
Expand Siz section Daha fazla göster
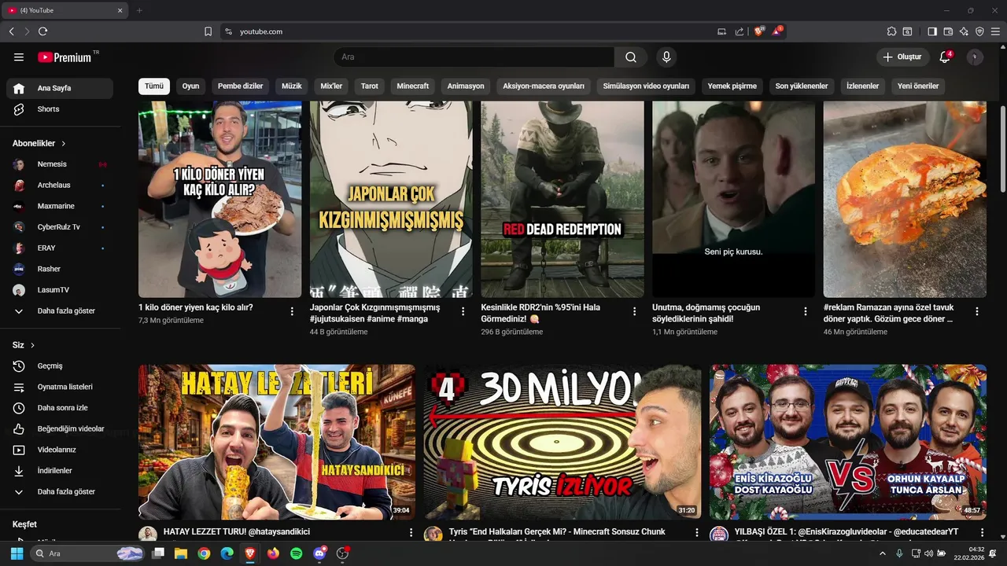(60, 492)
